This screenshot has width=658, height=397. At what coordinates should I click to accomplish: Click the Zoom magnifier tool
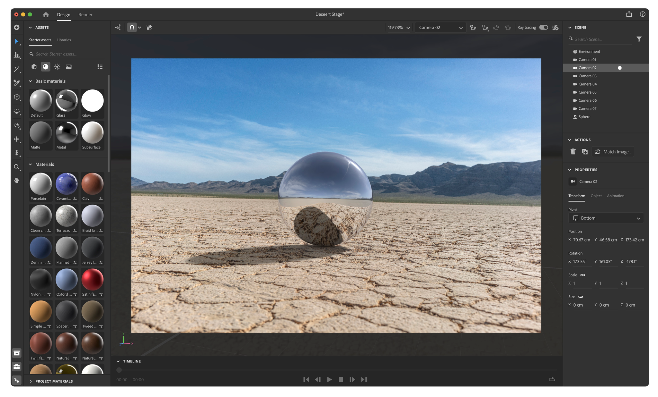pos(17,167)
